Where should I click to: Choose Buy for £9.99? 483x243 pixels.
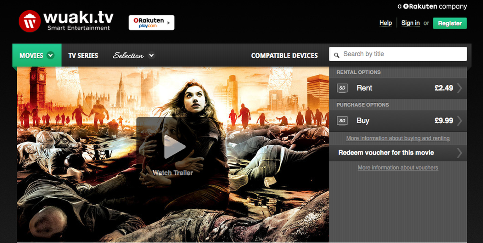398,121
